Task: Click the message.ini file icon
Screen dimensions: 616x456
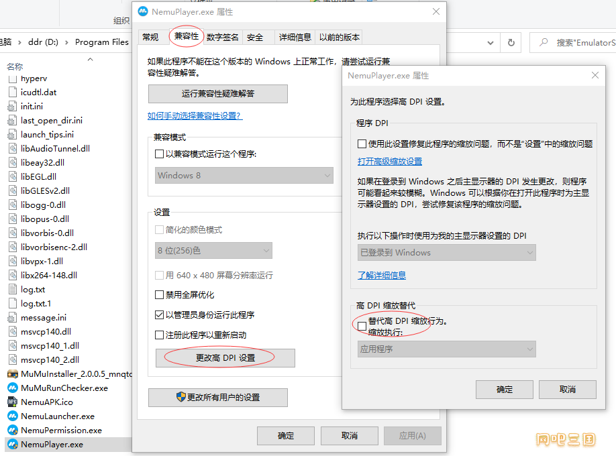Action: coord(12,317)
